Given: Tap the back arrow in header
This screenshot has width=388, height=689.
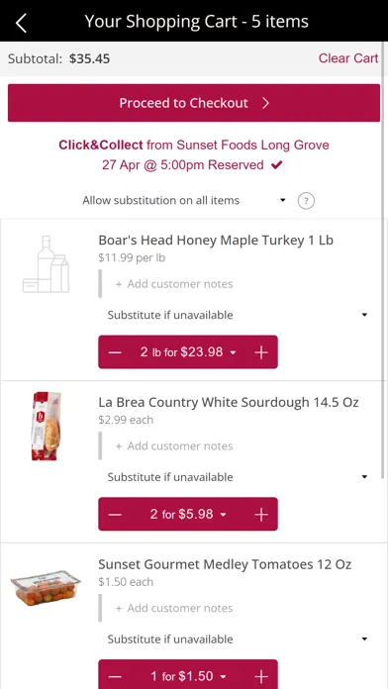Looking at the screenshot, I should [x=21, y=23].
